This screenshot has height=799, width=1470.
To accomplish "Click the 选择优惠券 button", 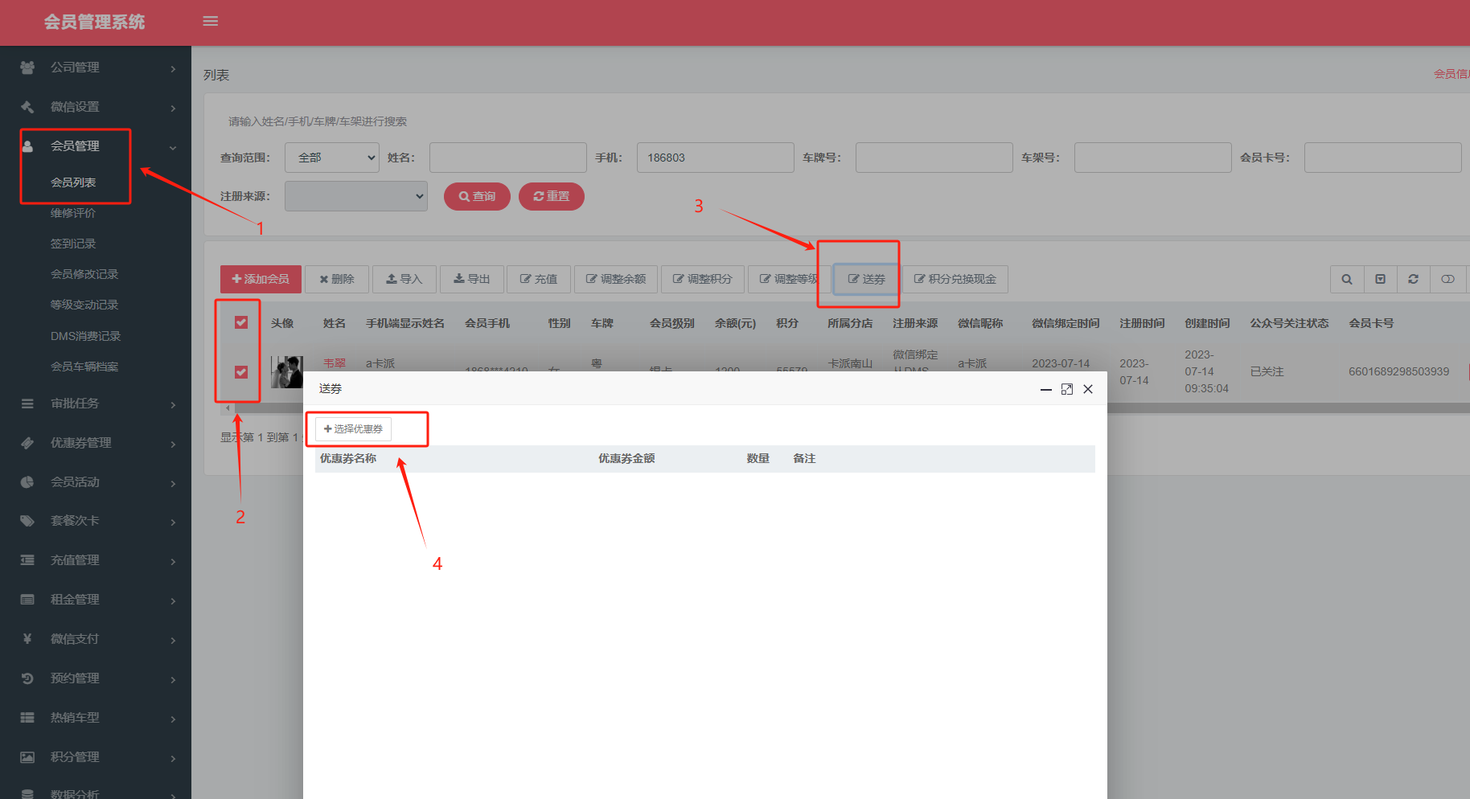I will pos(353,429).
